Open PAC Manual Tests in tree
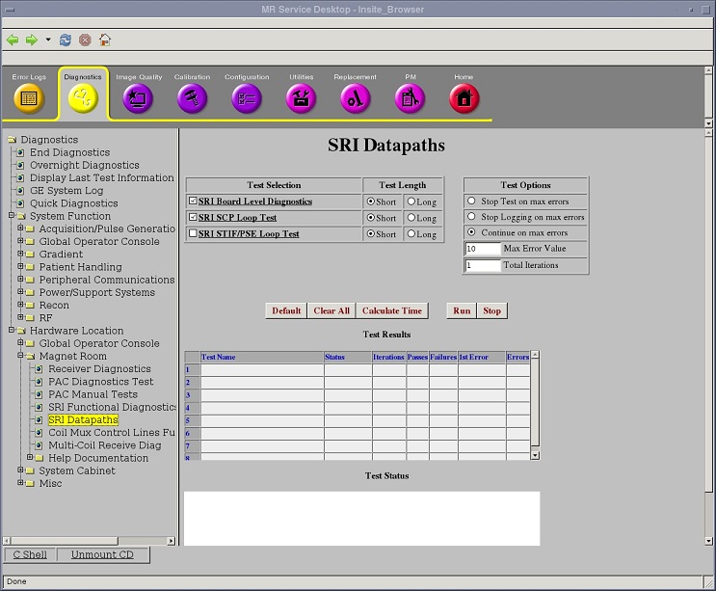The width and height of the screenshot is (716, 591). [93, 394]
